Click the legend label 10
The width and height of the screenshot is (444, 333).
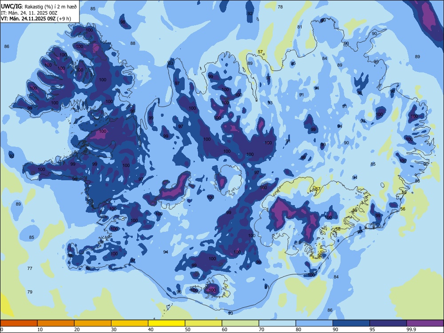pos(40,329)
